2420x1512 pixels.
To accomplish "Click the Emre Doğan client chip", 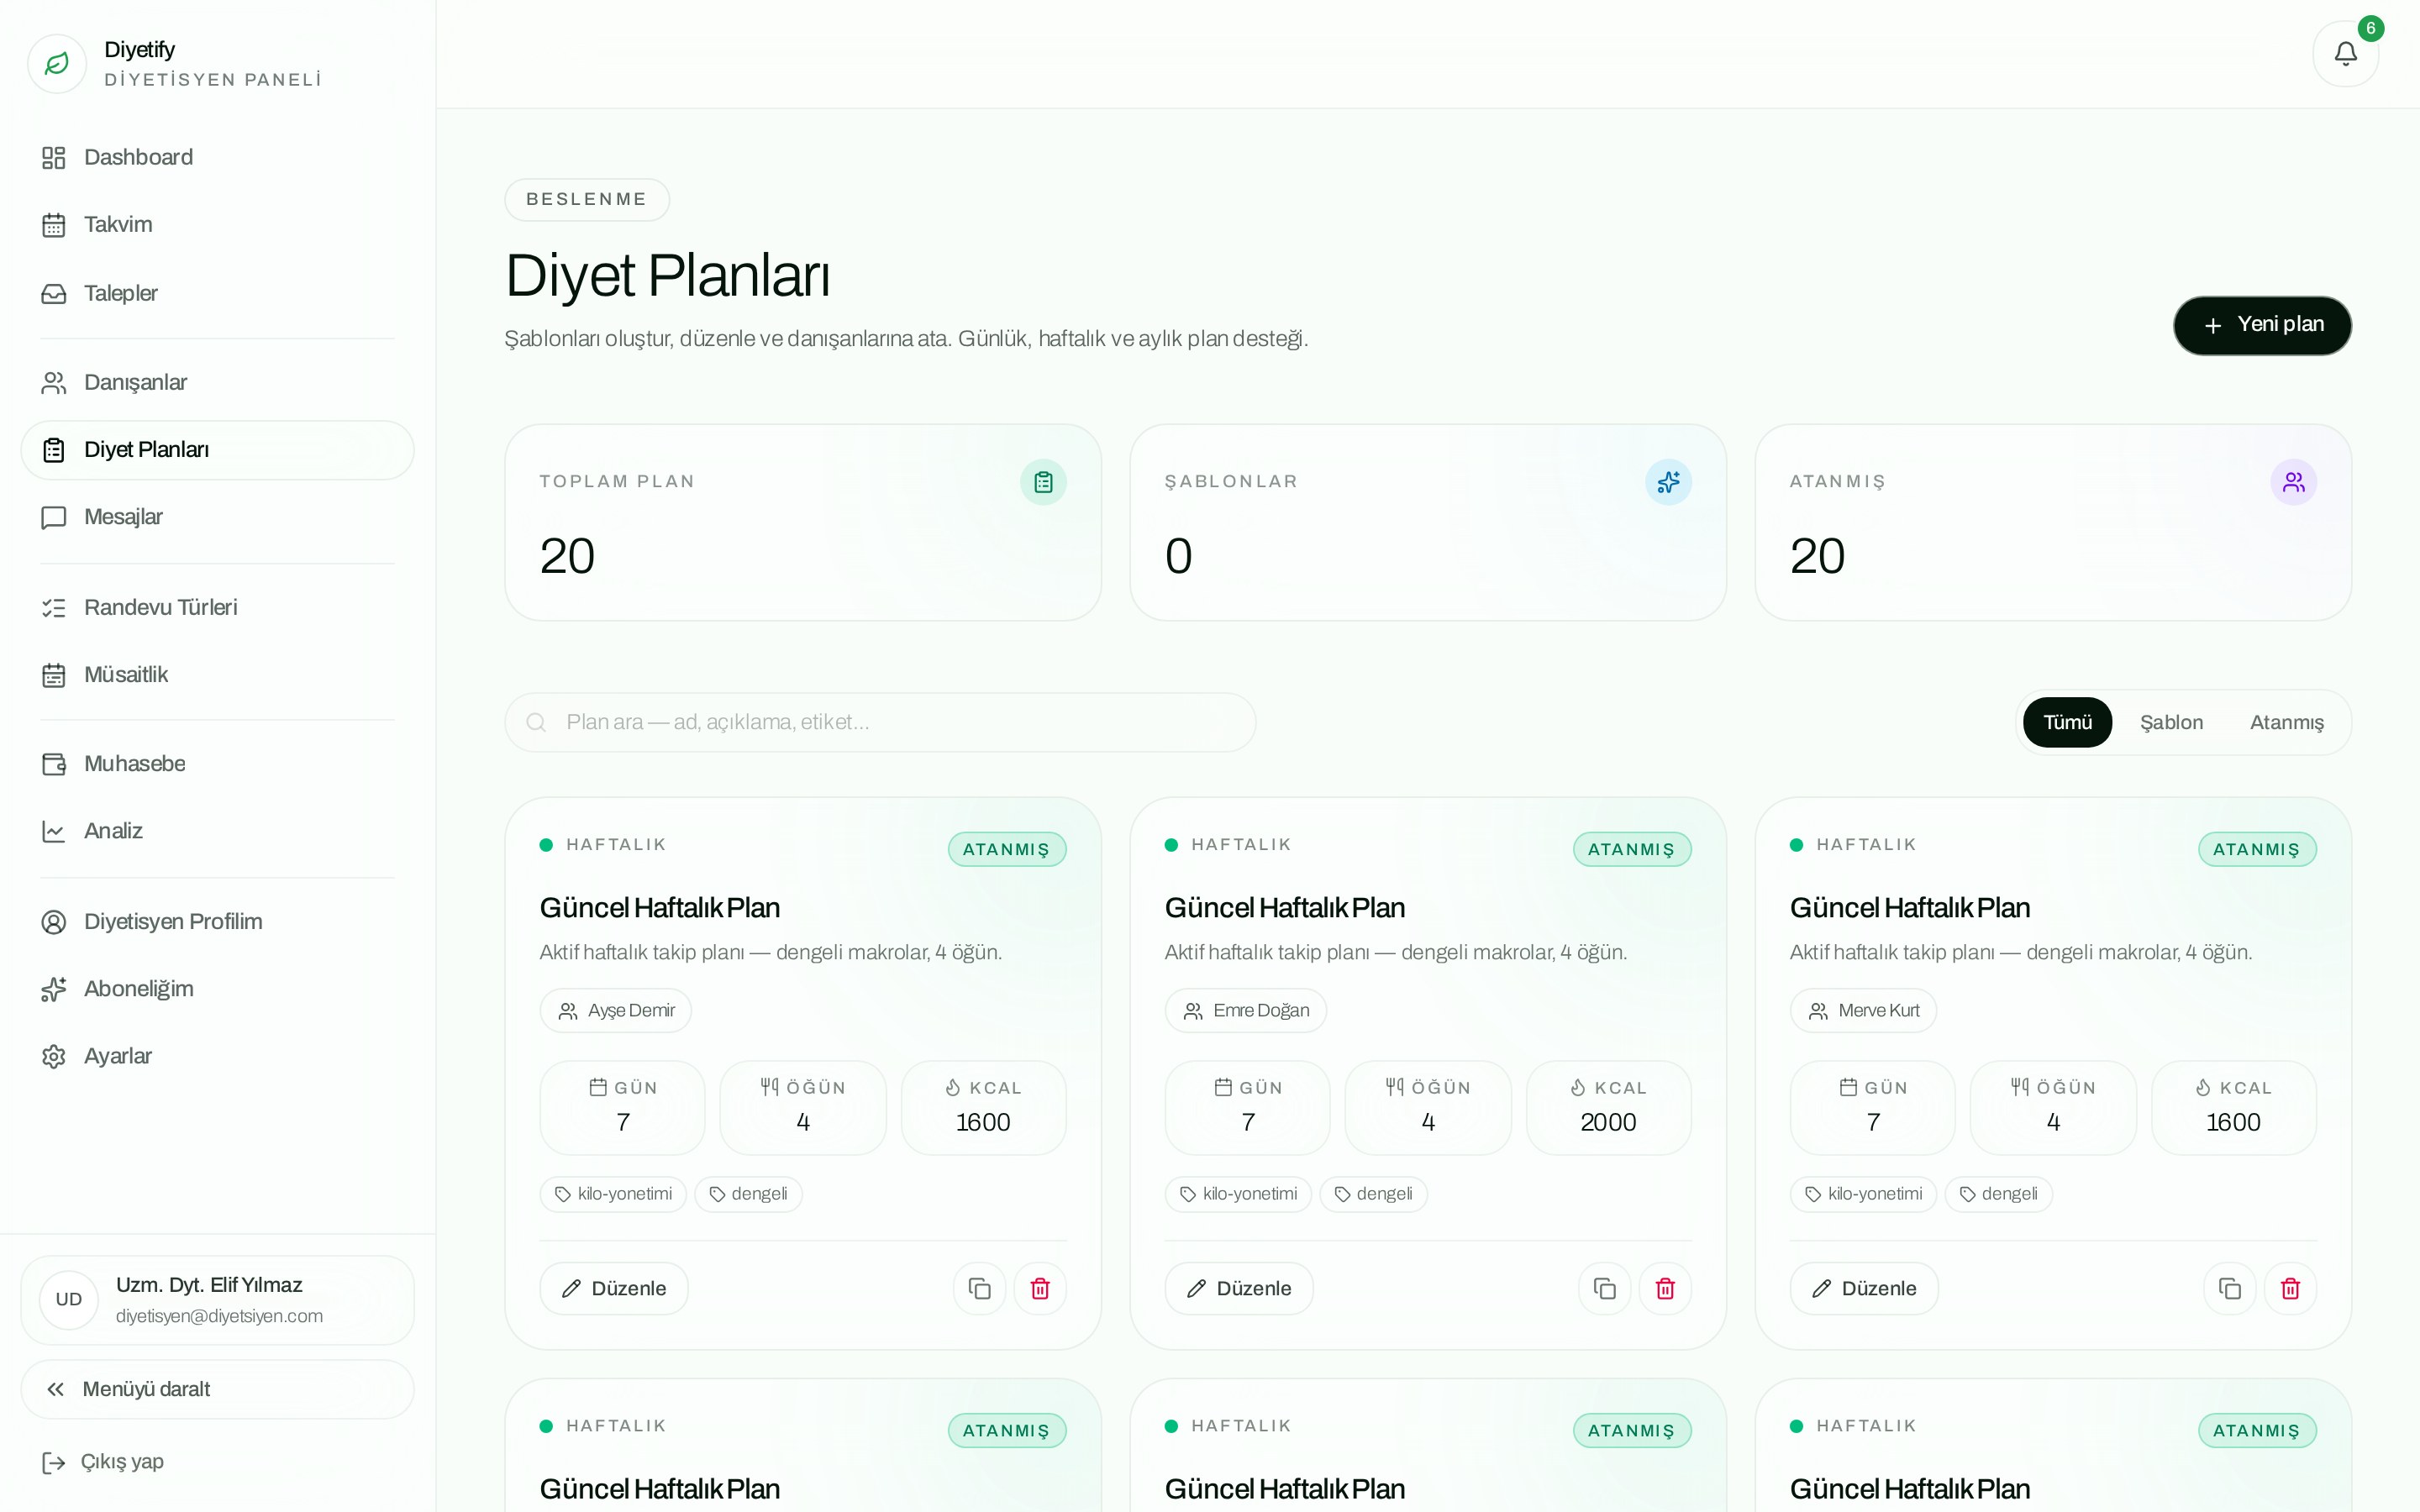I will pos(1245,1011).
